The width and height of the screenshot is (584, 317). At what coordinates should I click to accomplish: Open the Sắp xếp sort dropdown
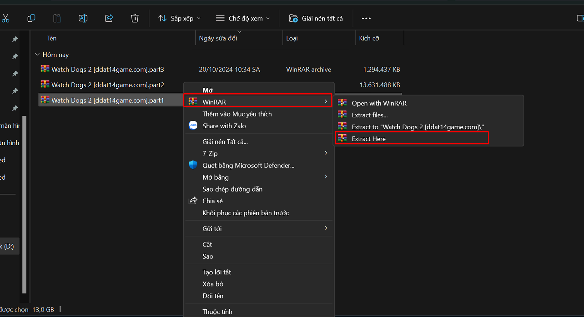[x=179, y=18]
